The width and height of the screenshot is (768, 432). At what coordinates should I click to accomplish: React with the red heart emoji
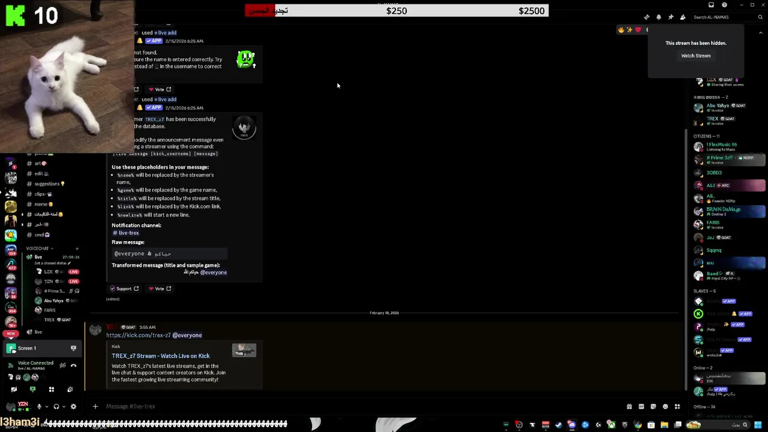click(x=638, y=29)
